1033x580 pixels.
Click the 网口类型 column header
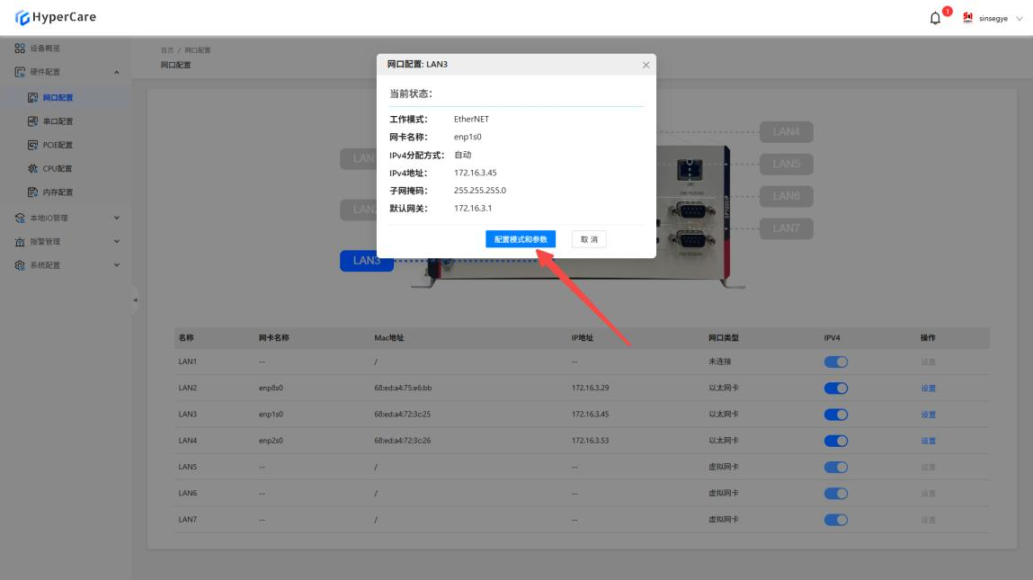pos(724,338)
